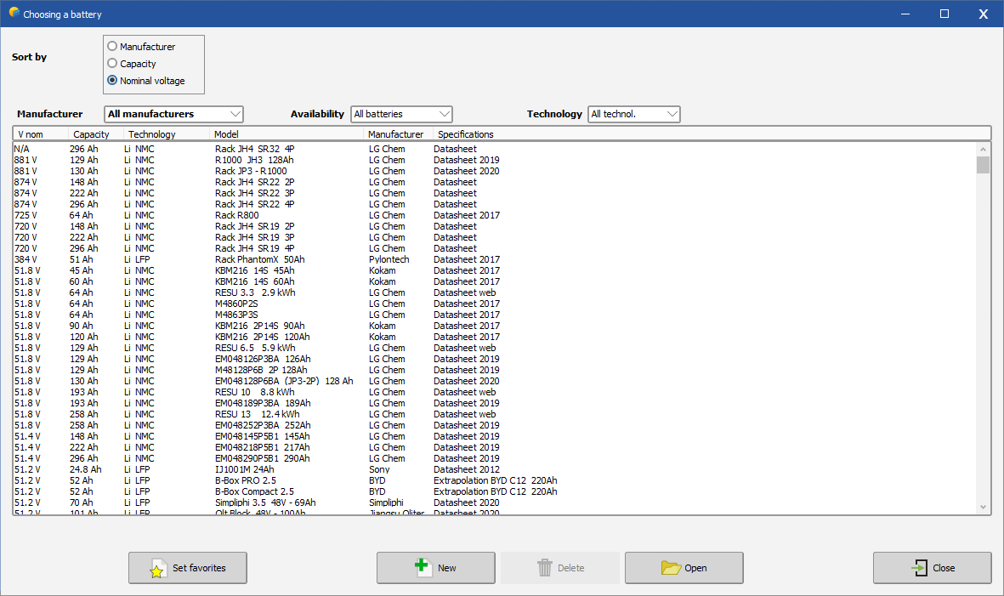
Task: Click the list scrollbar up arrow
Action: click(x=983, y=149)
